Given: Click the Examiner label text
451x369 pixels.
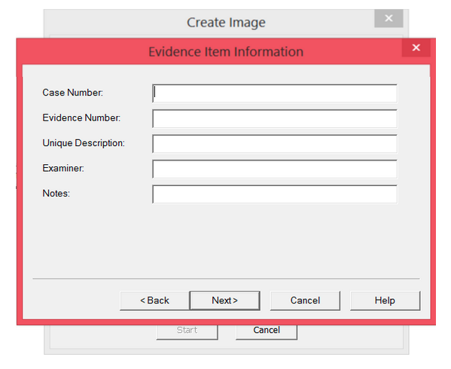Looking at the screenshot, I should 63,168.
